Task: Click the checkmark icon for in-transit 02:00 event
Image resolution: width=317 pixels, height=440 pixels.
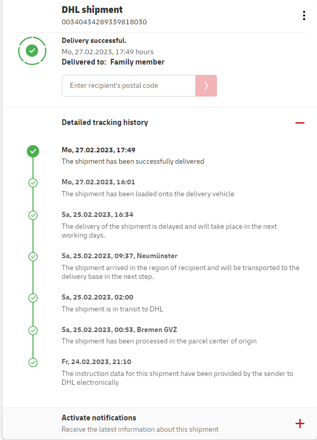Action: point(33,297)
